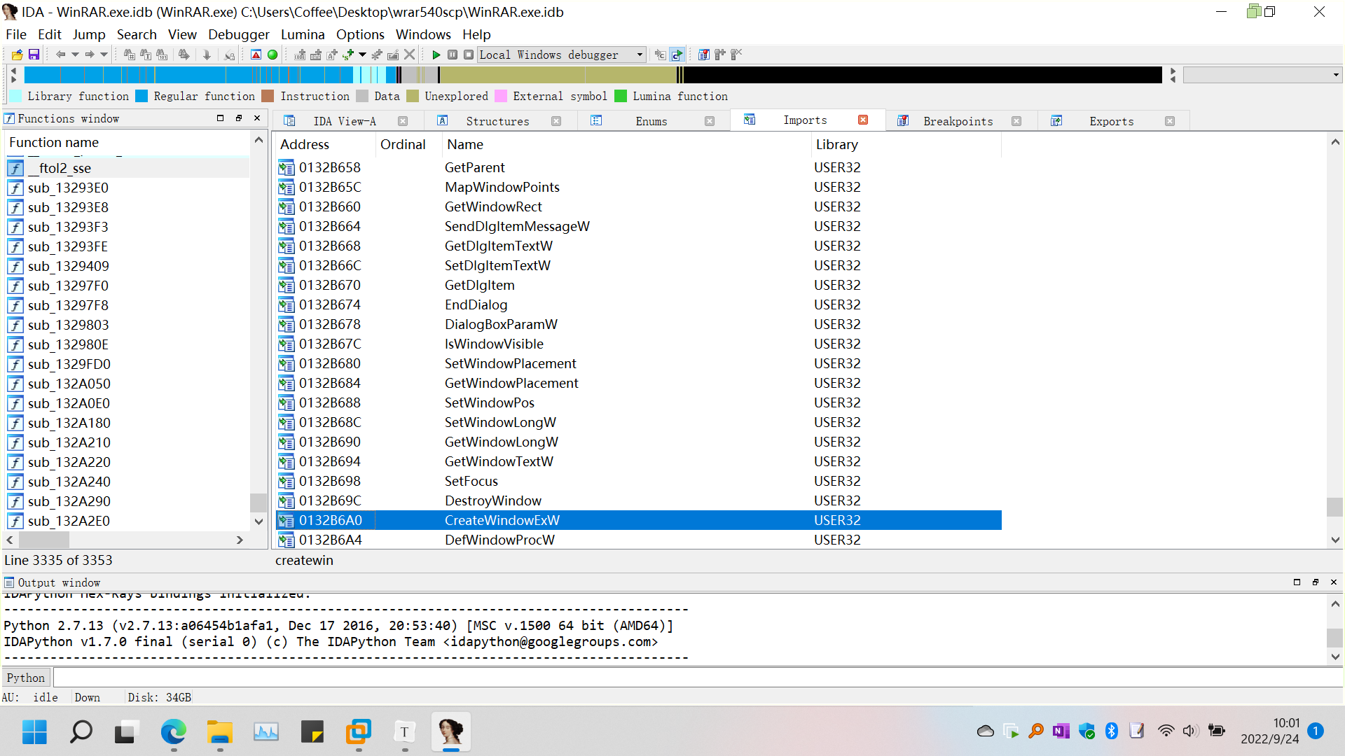Open the jump back history dropdown

click(x=75, y=55)
